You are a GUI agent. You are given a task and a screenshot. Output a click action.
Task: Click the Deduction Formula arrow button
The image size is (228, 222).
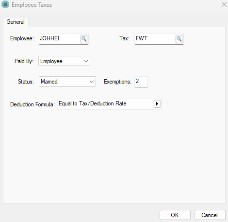tap(157, 103)
